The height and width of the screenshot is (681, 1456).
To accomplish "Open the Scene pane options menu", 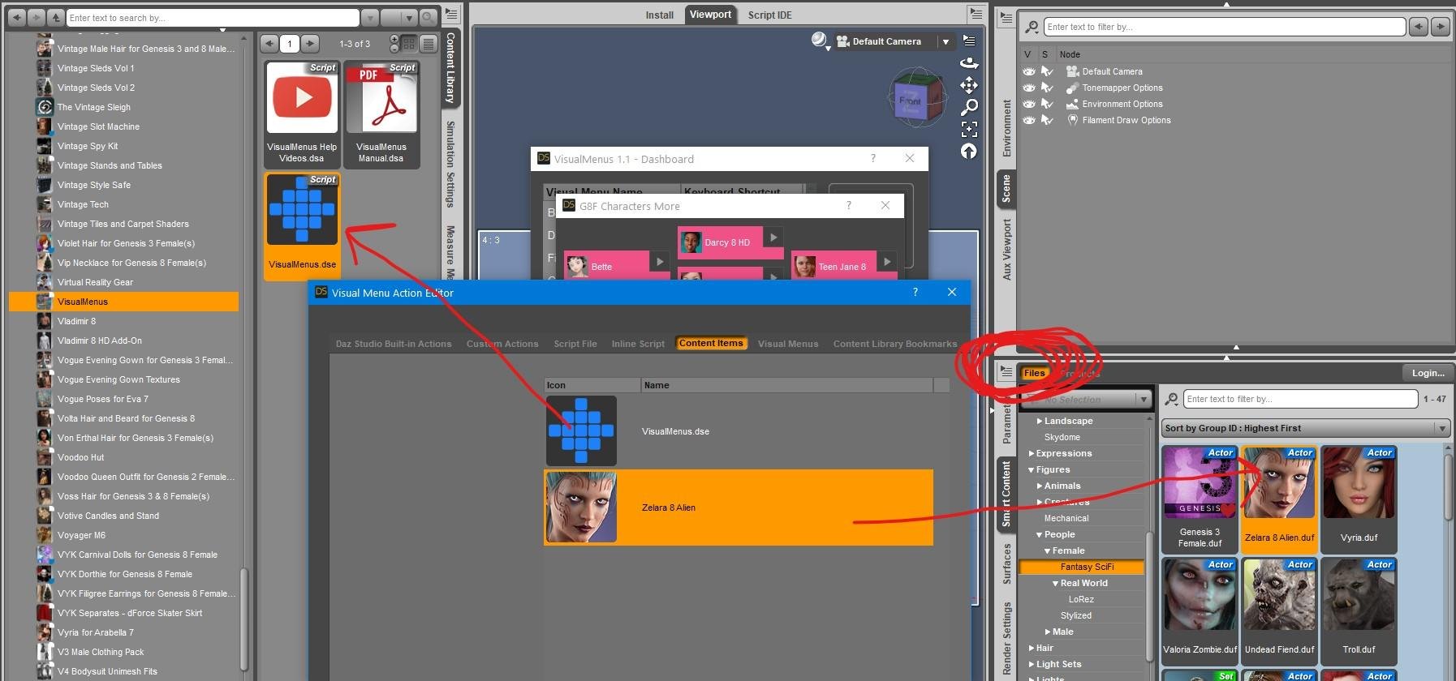I will pyautogui.click(x=1006, y=19).
